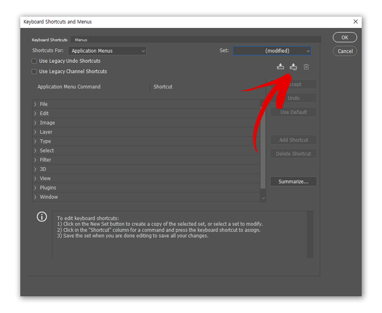The height and width of the screenshot is (313, 382).
Task: Create new set based on current shortcuts
Action: click(x=293, y=66)
